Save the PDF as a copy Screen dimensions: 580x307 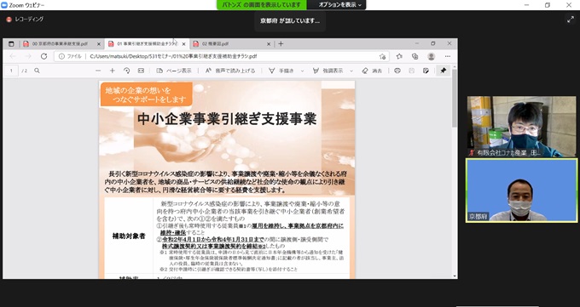click(x=426, y=71)
